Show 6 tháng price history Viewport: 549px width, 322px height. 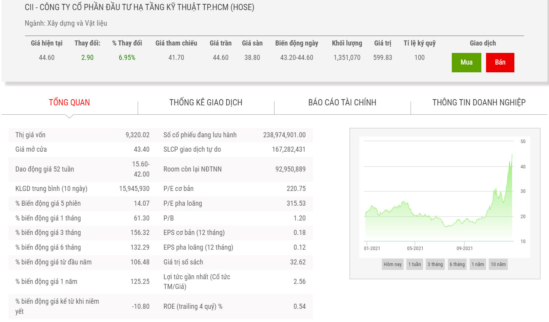[x=457, y=264]
